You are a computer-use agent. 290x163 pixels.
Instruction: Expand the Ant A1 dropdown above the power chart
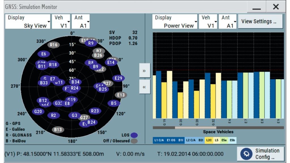(x=227, y=22)
